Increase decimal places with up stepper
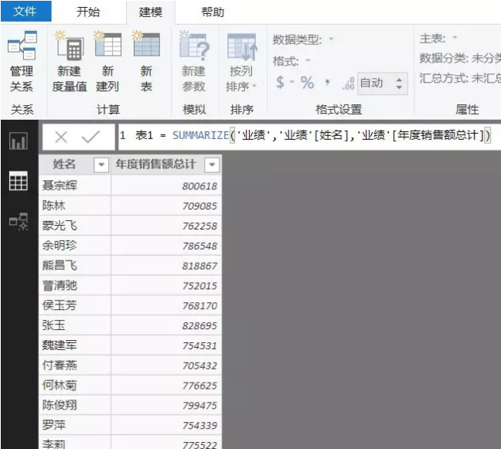The width and height of the screenshot is (501, 449). 399,79
